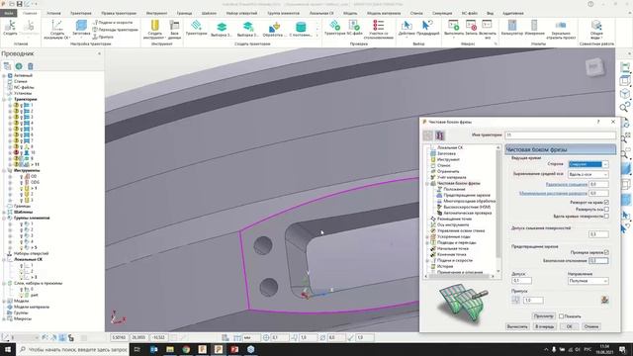Click the second icon above the dialog tree

(439, 135)
